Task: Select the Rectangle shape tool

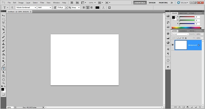Action: click(3, 76)
